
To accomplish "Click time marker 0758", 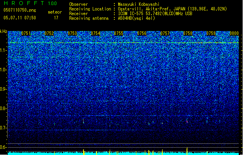I will coord(188,33).
